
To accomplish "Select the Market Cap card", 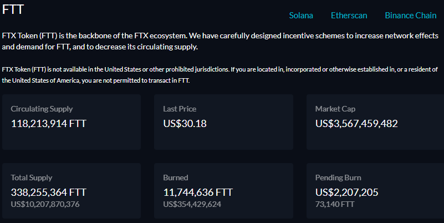I will click(x=375, y=122).
